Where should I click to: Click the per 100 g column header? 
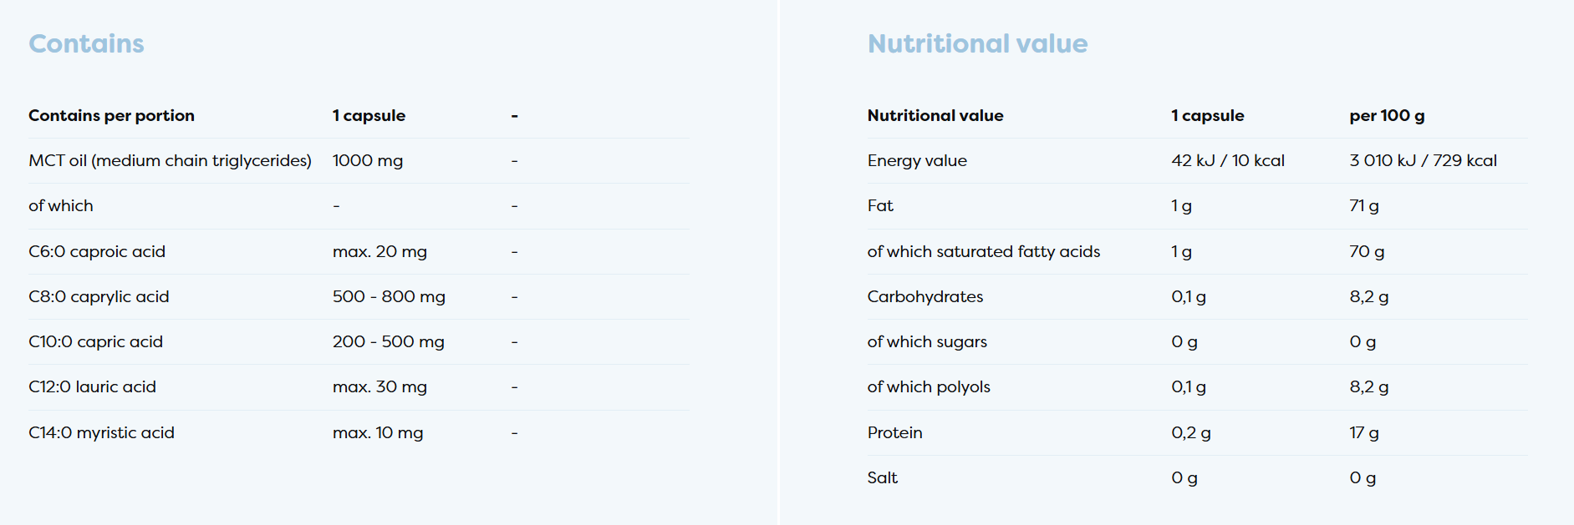pos(1386,115)
